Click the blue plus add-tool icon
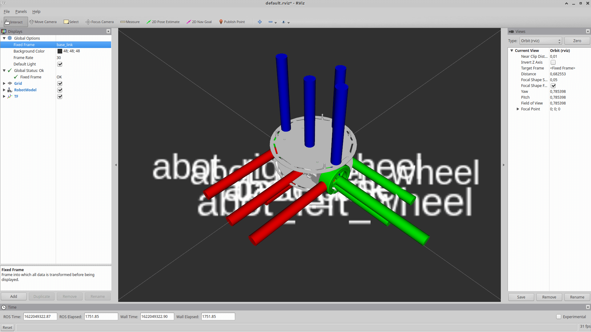591x332 pixels. (x=259, y=22)
